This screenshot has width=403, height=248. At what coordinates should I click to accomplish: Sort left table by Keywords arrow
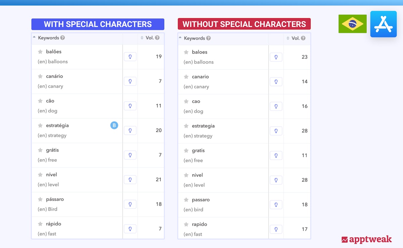pyautogui.click(x=34, y=38)
